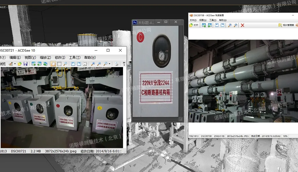Rotate image clockwise in ACDSee 10
The width and height of the screenshot is (298, 172).
(x=79, y=64)
